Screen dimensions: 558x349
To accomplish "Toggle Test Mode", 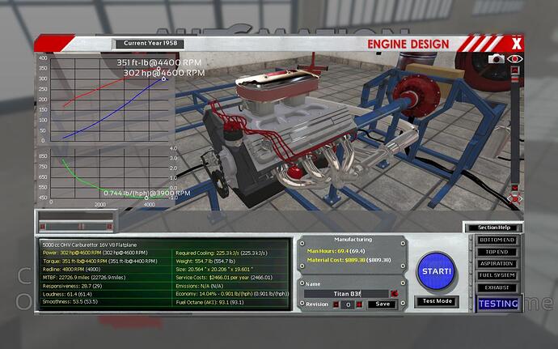I will (436, 301).
